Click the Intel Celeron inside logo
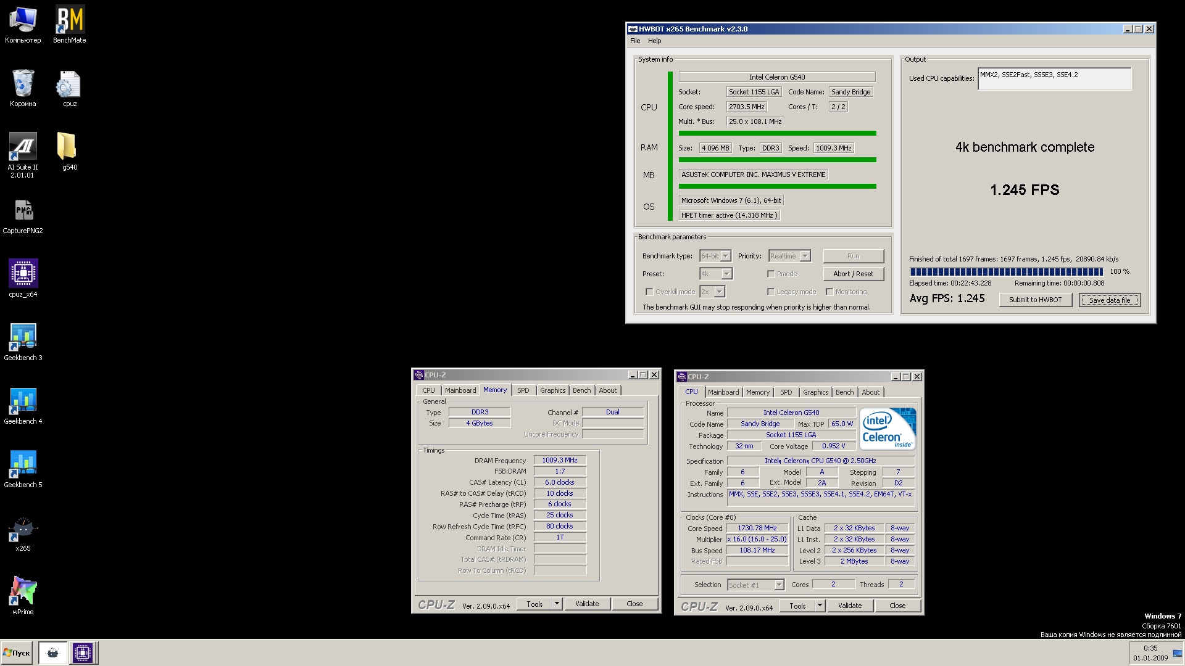The image size is (1185, 666). point(888,429)
